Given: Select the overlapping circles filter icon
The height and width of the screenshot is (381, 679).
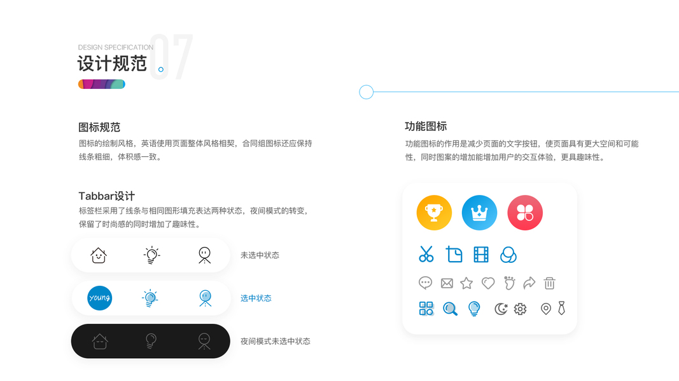Looking at the screenshot, I should pyautogui.click(x=508, y=255).
